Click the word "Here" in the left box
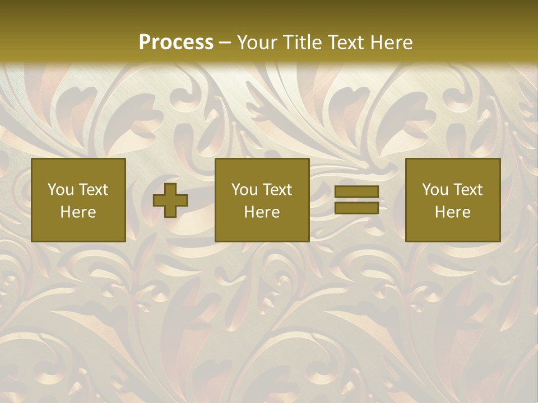538x403 pixels. point(78,212)
